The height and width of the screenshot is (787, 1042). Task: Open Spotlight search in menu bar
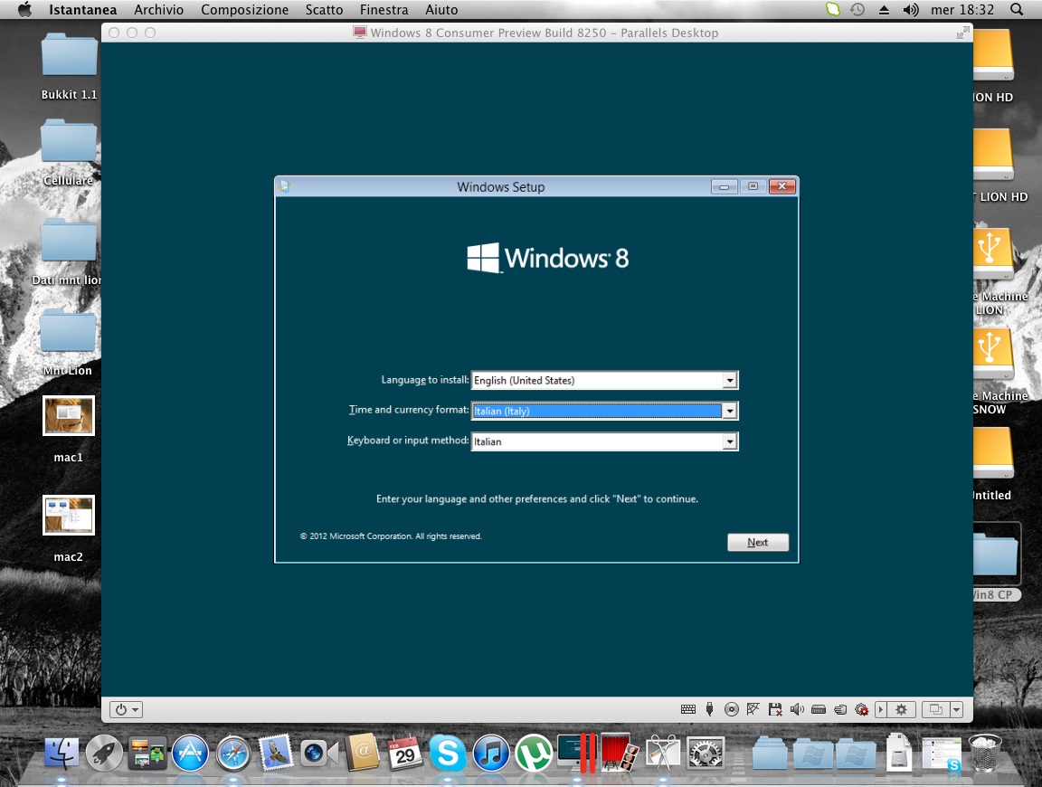tap(1016, 9)
